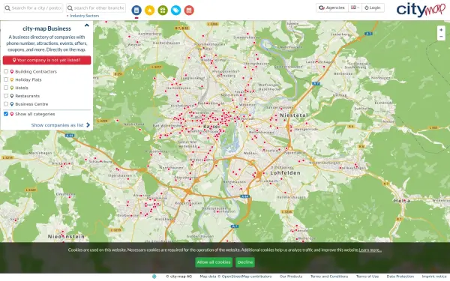Viewport: 450px width, 281px height.
Task: Allow all cookies
Action: tap(214, 262)
